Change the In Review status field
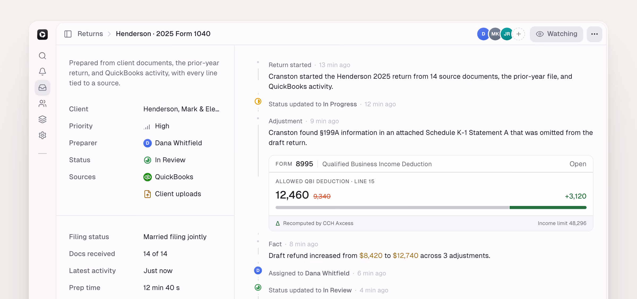Image resolution: width=637 pixels, height=299 pixels. coord(164,160)
